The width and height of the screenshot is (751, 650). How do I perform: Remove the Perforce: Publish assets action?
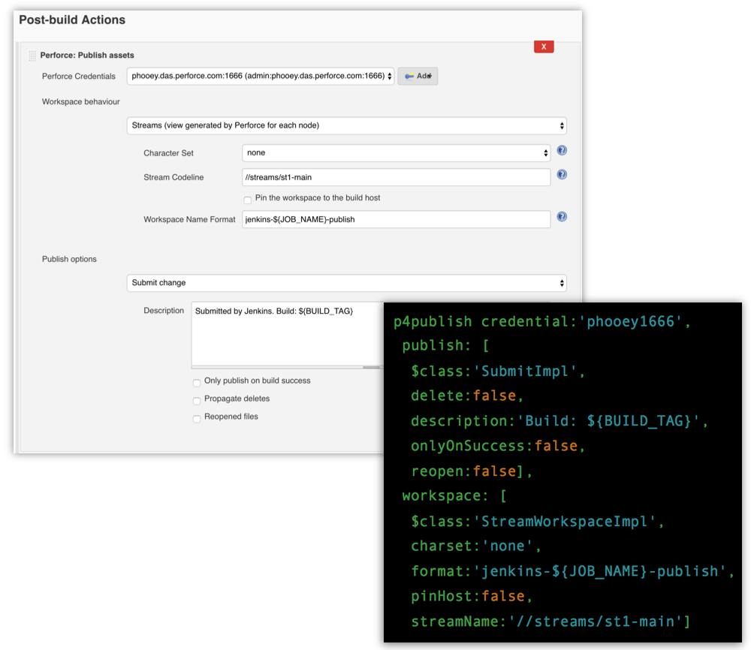point(543,46)
